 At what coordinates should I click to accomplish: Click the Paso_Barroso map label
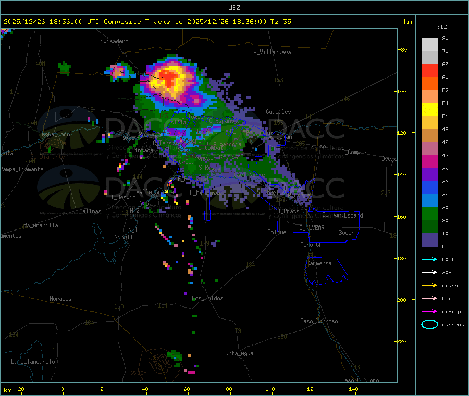tap(319, 321)
